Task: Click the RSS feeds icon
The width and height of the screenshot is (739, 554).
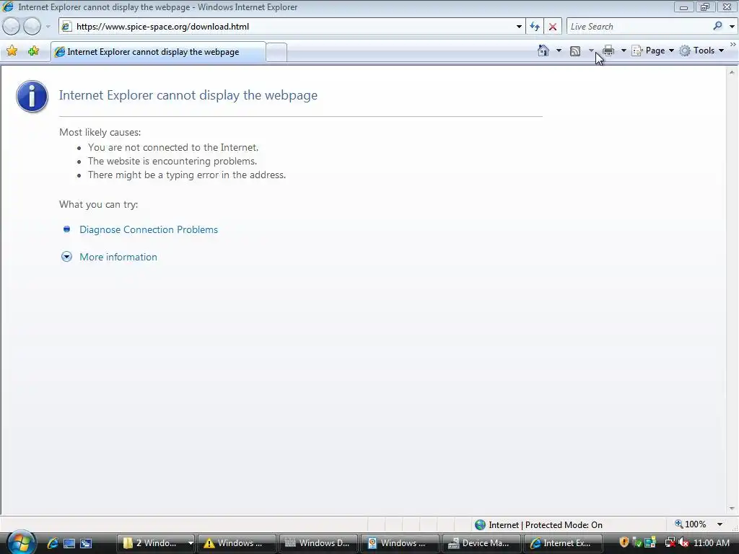Action: 575,51
